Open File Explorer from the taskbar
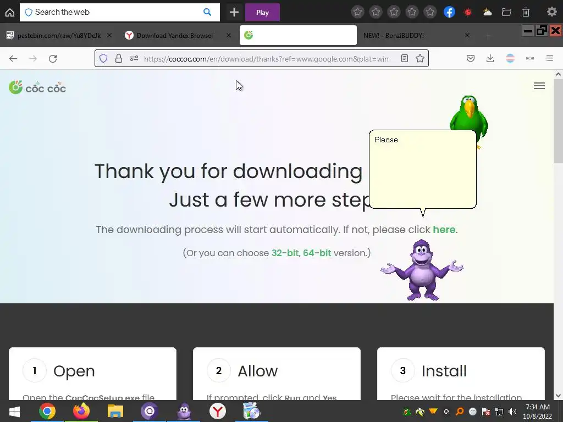Screen dimensions: 563x422 pos(115,411)
